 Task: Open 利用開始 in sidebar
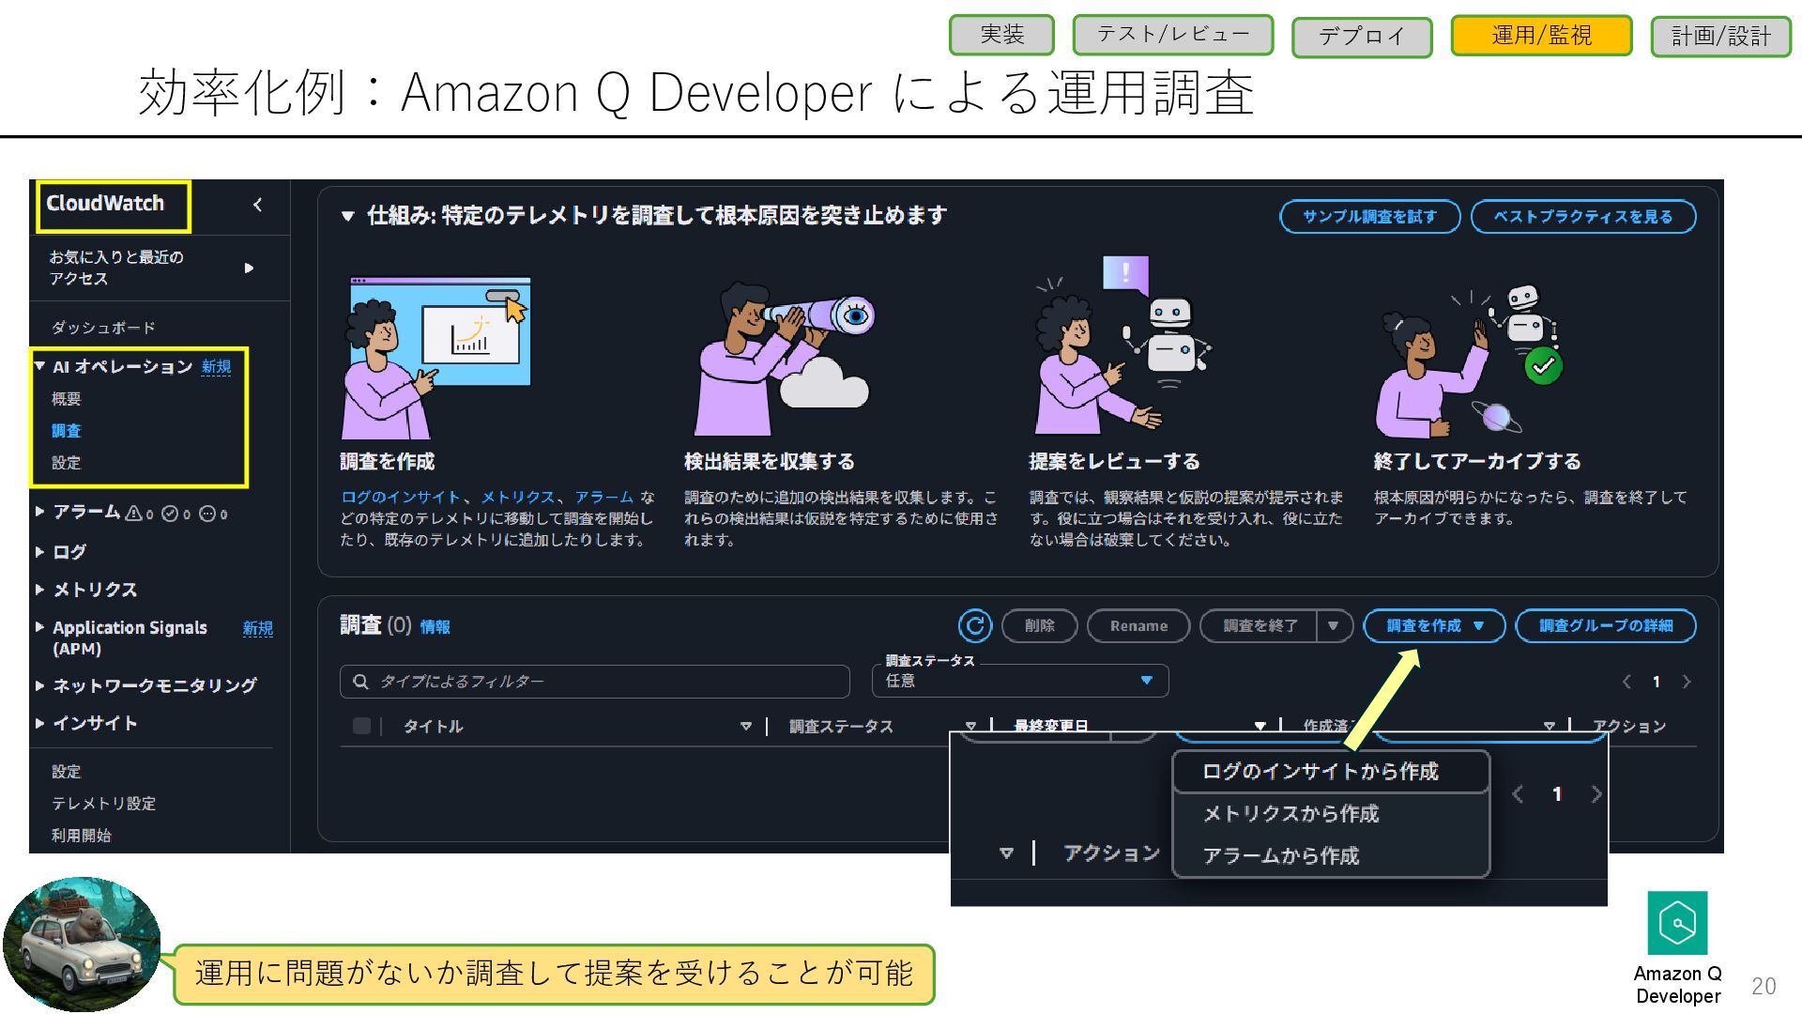(x=81, y=836)
